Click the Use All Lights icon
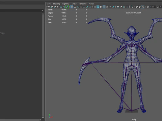The image size is (162, 121). [x=110, y=7]
